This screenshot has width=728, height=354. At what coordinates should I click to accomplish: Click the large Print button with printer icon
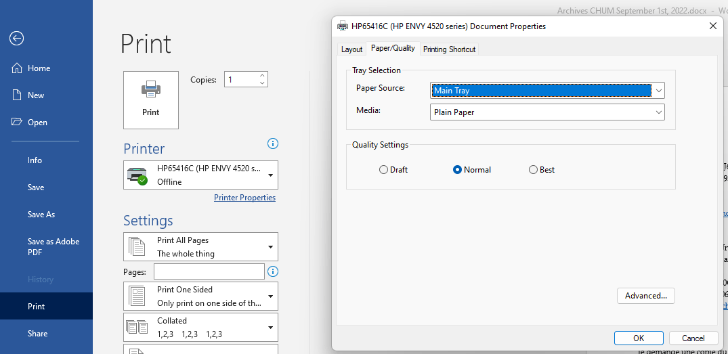tap(151, 100)
